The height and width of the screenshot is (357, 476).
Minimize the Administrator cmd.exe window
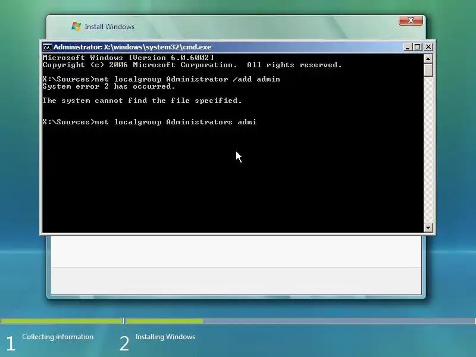click(408, 47)
